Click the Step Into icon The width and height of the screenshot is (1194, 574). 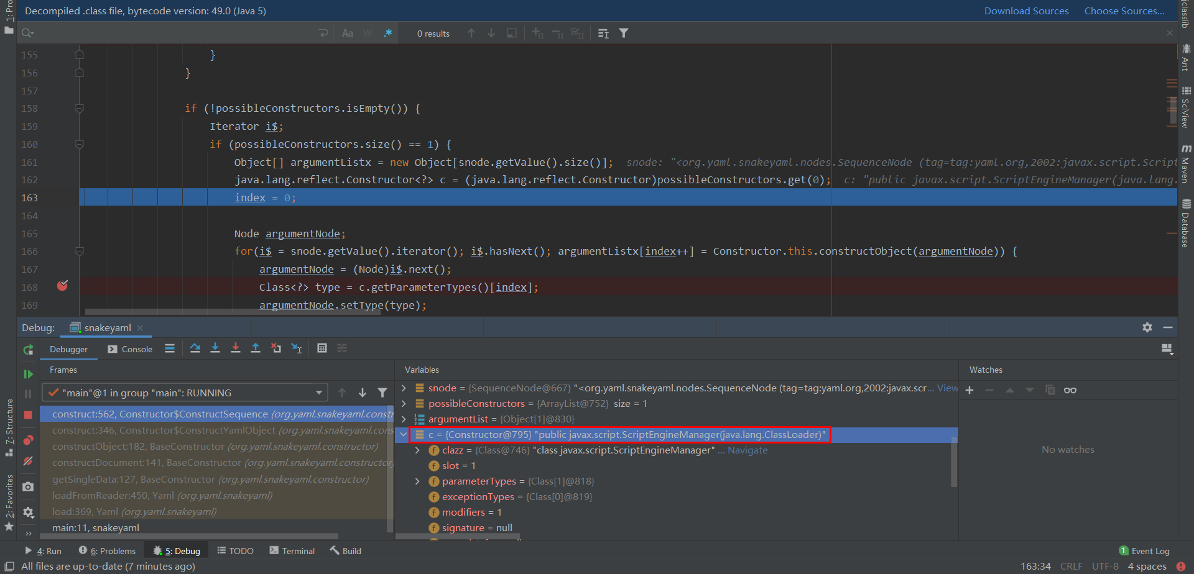click(x=215, y=348)
